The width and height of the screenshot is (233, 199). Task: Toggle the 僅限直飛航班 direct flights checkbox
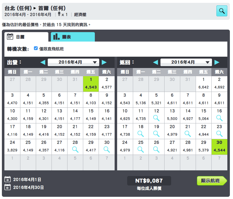click(36, 48)
